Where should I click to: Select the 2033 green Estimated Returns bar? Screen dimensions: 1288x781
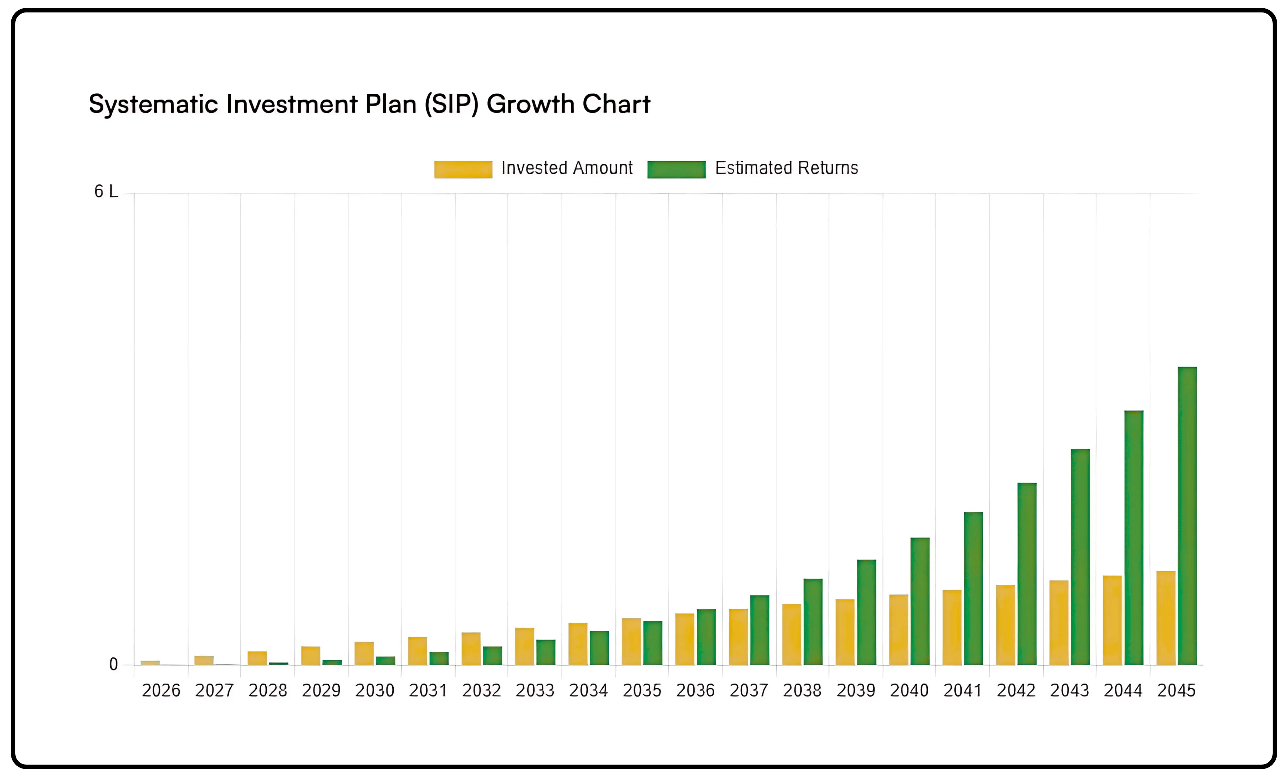(546, 652)
